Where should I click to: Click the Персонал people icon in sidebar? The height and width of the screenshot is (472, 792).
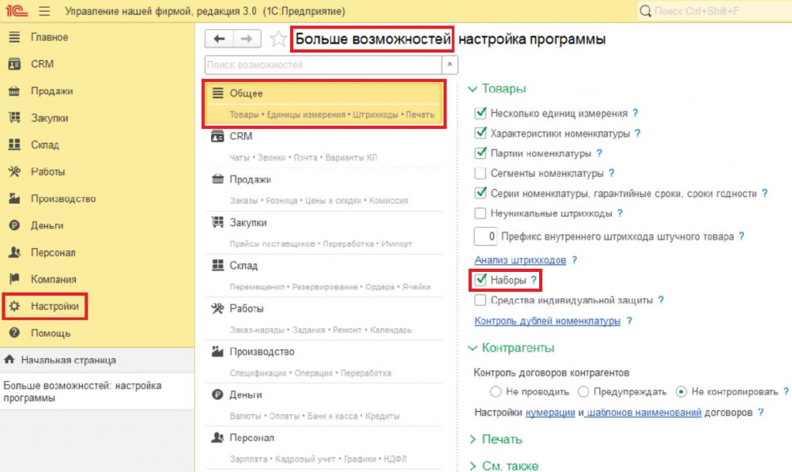coord(14,252)
